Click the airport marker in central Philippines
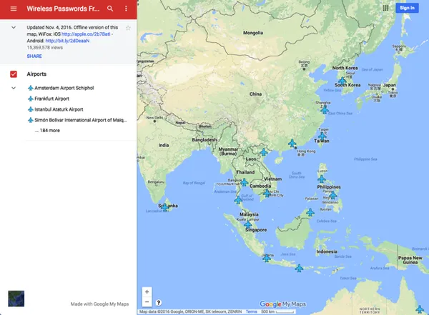Screen dimensions: 429x315 (332, 195)
